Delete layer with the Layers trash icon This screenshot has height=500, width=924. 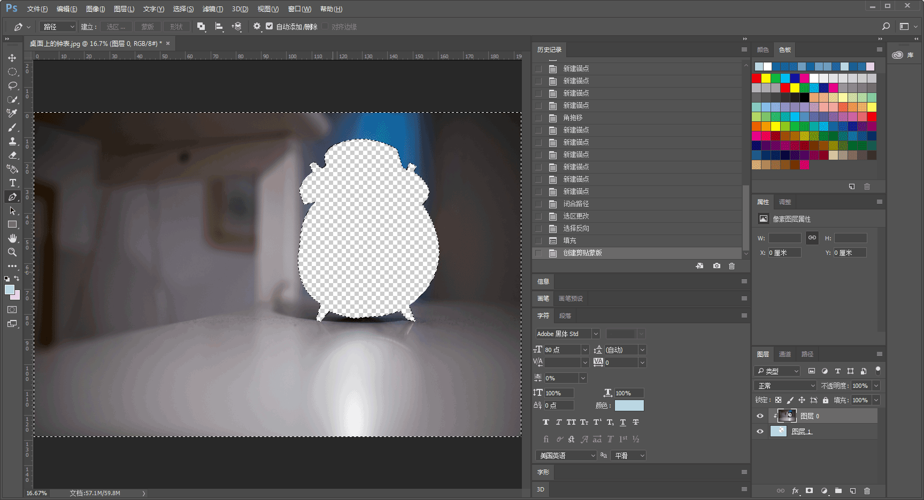pyautogui.click(x=867, y=490)
